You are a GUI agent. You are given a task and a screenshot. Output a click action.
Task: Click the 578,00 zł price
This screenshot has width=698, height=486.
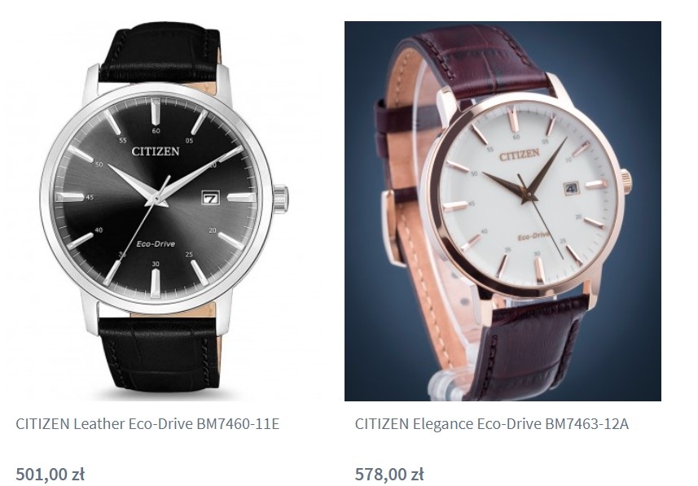(x=389, y=474)
